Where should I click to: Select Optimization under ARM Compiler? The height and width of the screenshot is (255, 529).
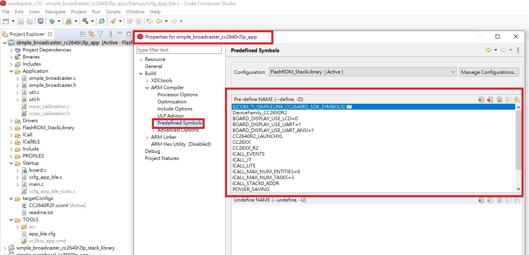tap(172, 102)
